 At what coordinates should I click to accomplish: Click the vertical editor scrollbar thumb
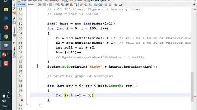click(x=192, y=87)
